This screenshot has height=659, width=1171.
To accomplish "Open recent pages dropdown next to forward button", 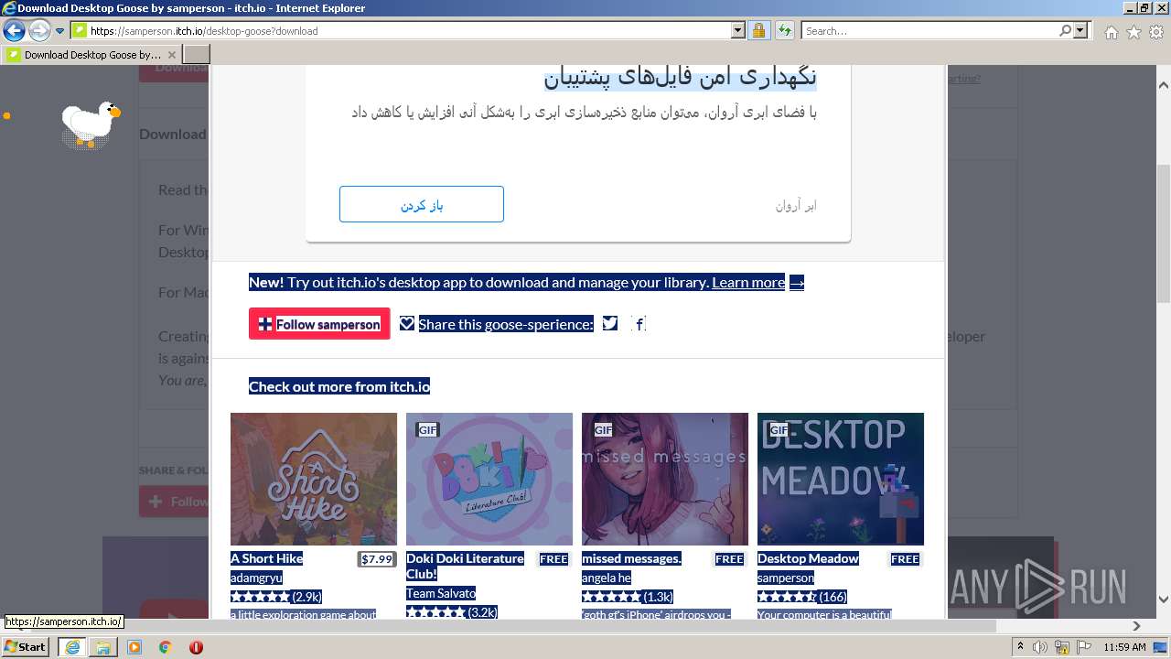I will tap(60, 31).
